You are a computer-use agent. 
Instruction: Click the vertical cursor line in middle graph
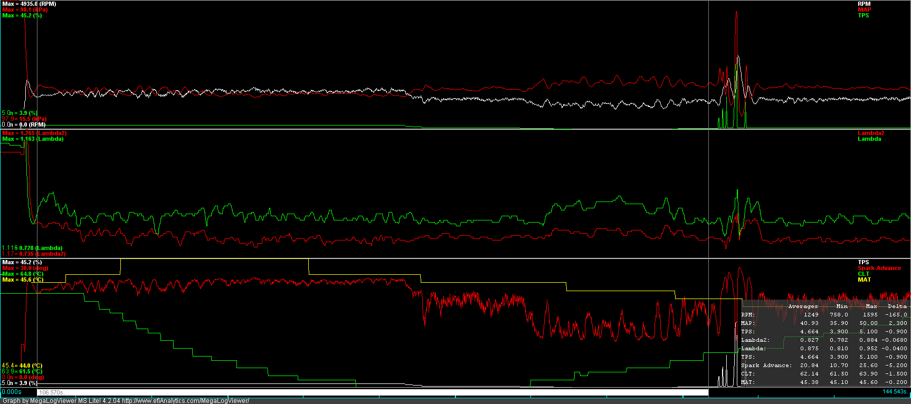[708, 194]
